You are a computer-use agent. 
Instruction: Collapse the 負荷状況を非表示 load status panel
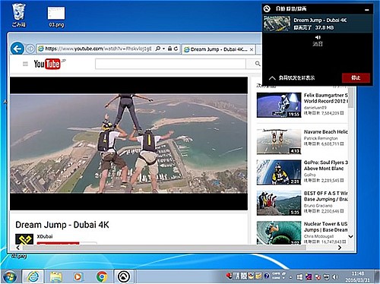click(x=293, y=77)
